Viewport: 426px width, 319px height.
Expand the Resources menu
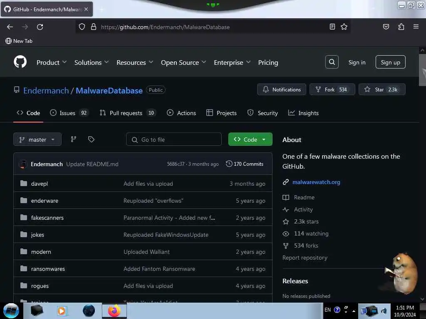(135, 63)
